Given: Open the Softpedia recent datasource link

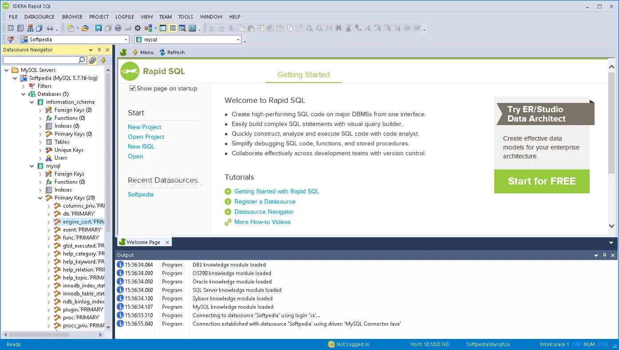Looking at the screenshot, I should (141, 194).
